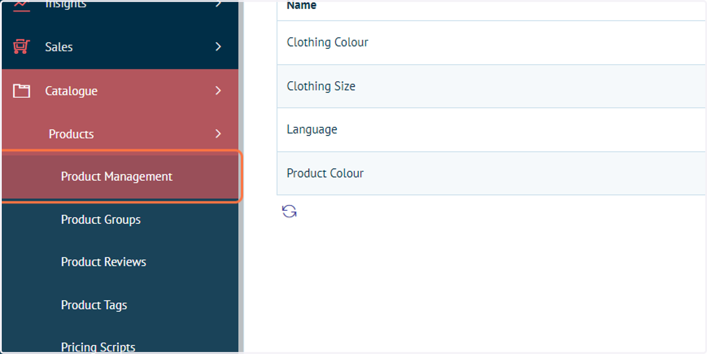707x354 pixels.
Task: Click the Catalogue folder icon
Action: click(x=21, y=91)
